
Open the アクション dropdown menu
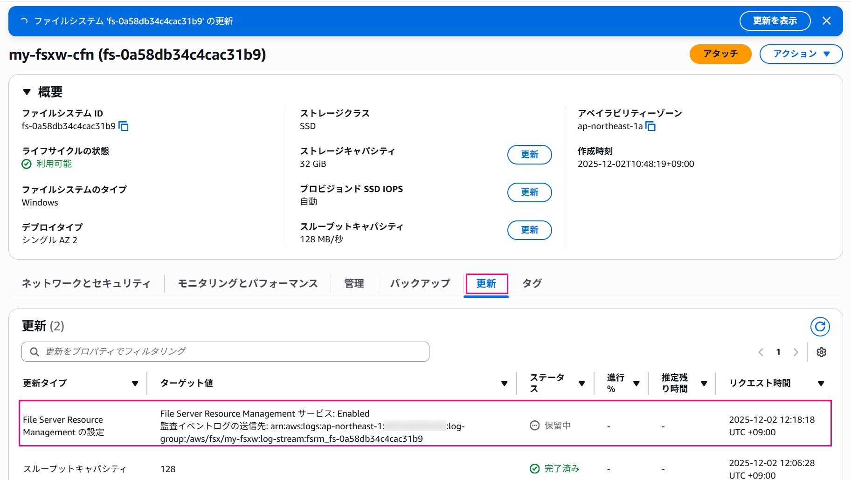(801, 54)
